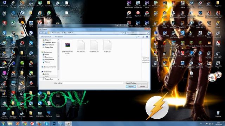The image size is (225, 126).
Task: Open Документы library in navigation pane
Action: pos(47,57)
